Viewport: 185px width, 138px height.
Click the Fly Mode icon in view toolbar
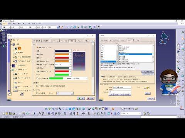[x=46, y=109]
